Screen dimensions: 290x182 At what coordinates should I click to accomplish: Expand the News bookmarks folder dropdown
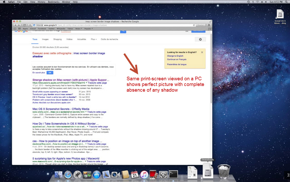[78, 29]
